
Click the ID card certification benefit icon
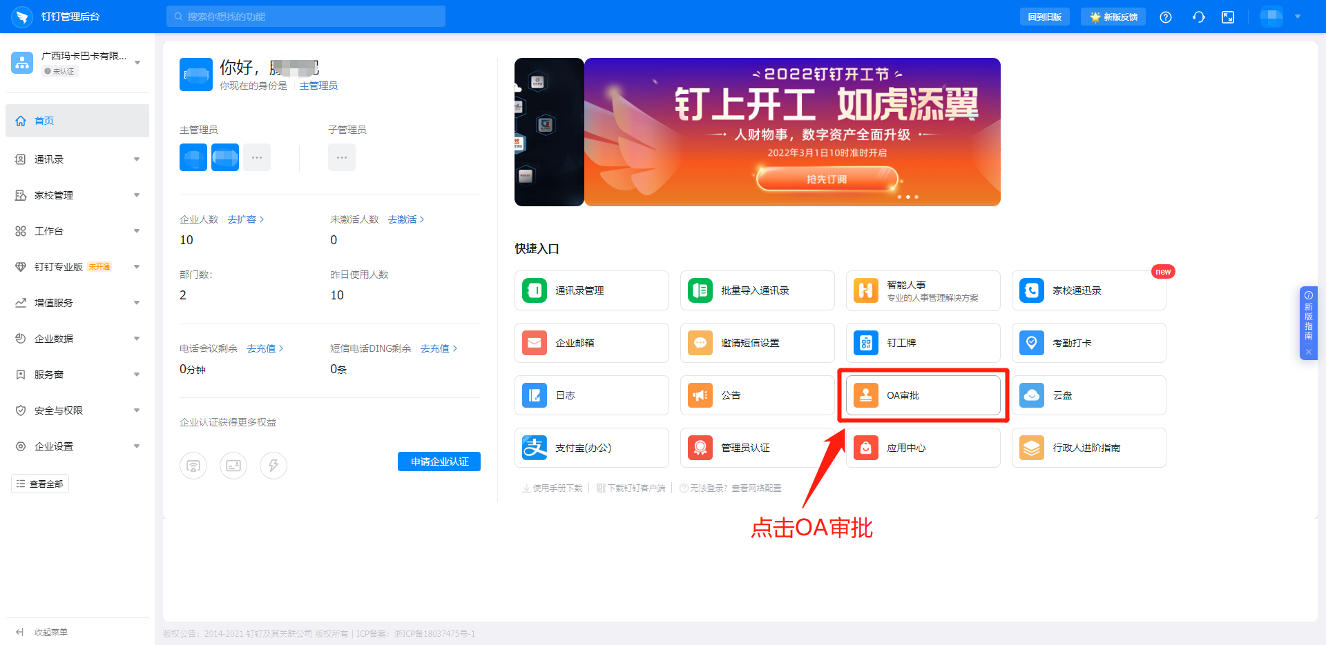[x=233, y=466]
